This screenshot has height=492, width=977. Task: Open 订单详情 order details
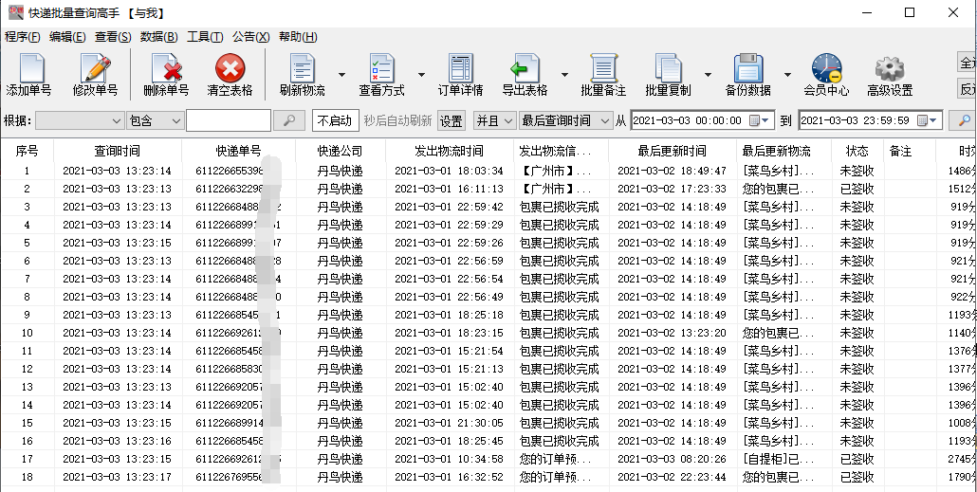460,75
